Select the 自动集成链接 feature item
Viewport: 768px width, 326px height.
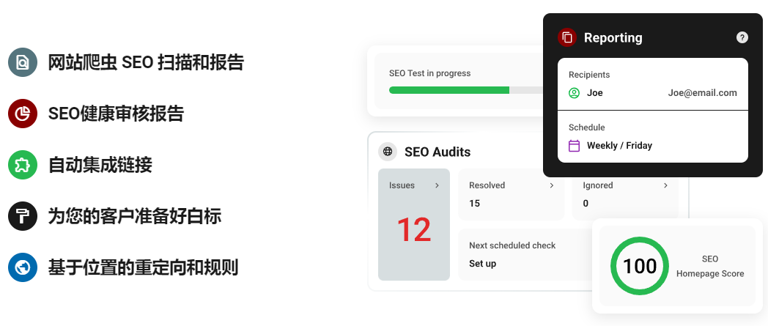point(100,165)
